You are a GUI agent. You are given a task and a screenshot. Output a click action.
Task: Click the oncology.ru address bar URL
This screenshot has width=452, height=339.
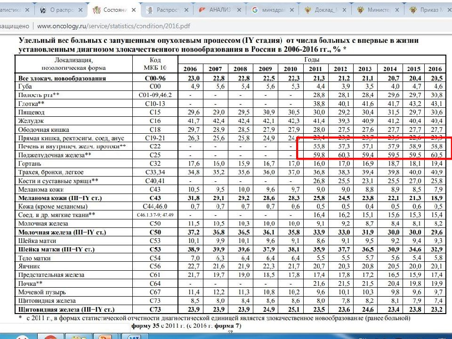click(113, 26)
